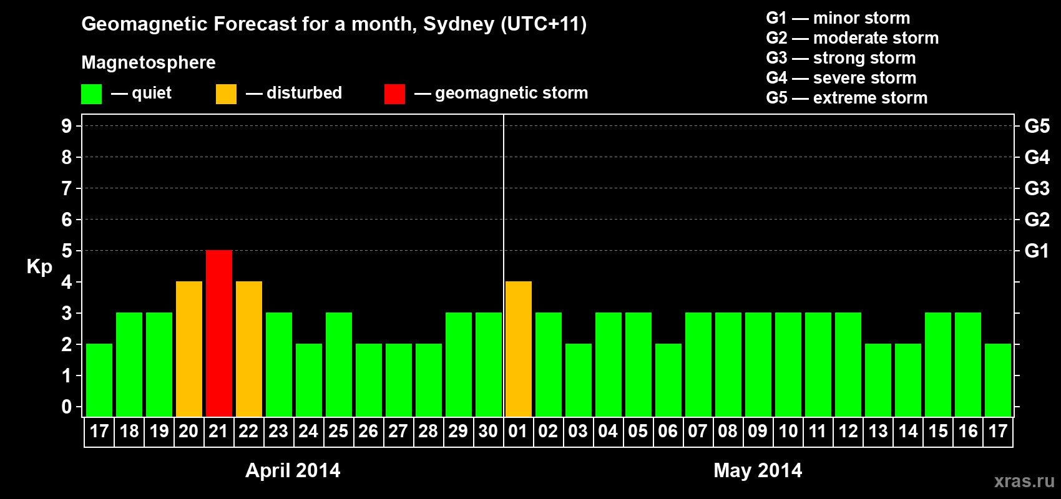Image resolution: width=1061 pixels, height=499 pixels.
Task: Click the green quiet legend swatch
Action: pyautogui.click(x=92, y=94)
